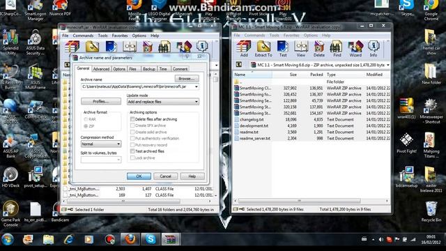Screen dimensions: 446x251
Task: Tick the Create solid archive checkbox
Action: (132, 132)
